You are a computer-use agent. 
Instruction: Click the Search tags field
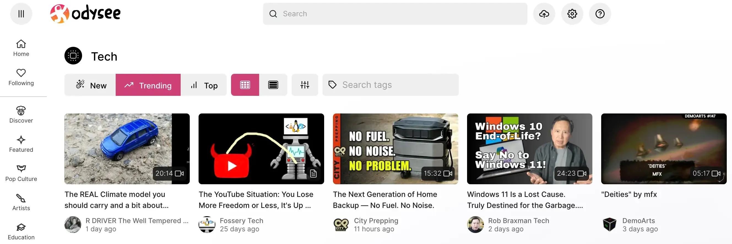click(x=391, y=85)
